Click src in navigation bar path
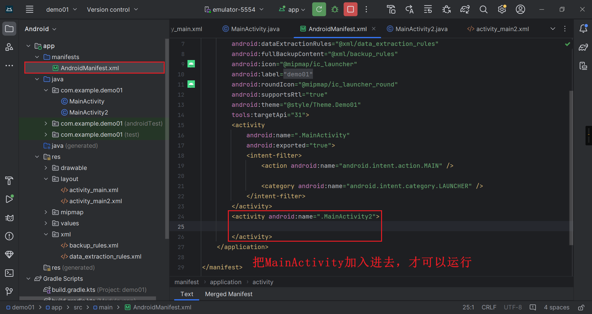 [78, 307]
